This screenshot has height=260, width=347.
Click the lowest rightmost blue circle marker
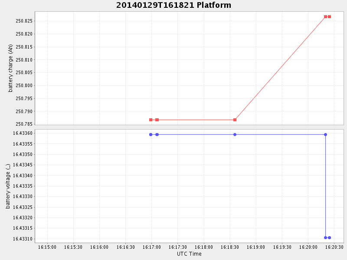329,237
